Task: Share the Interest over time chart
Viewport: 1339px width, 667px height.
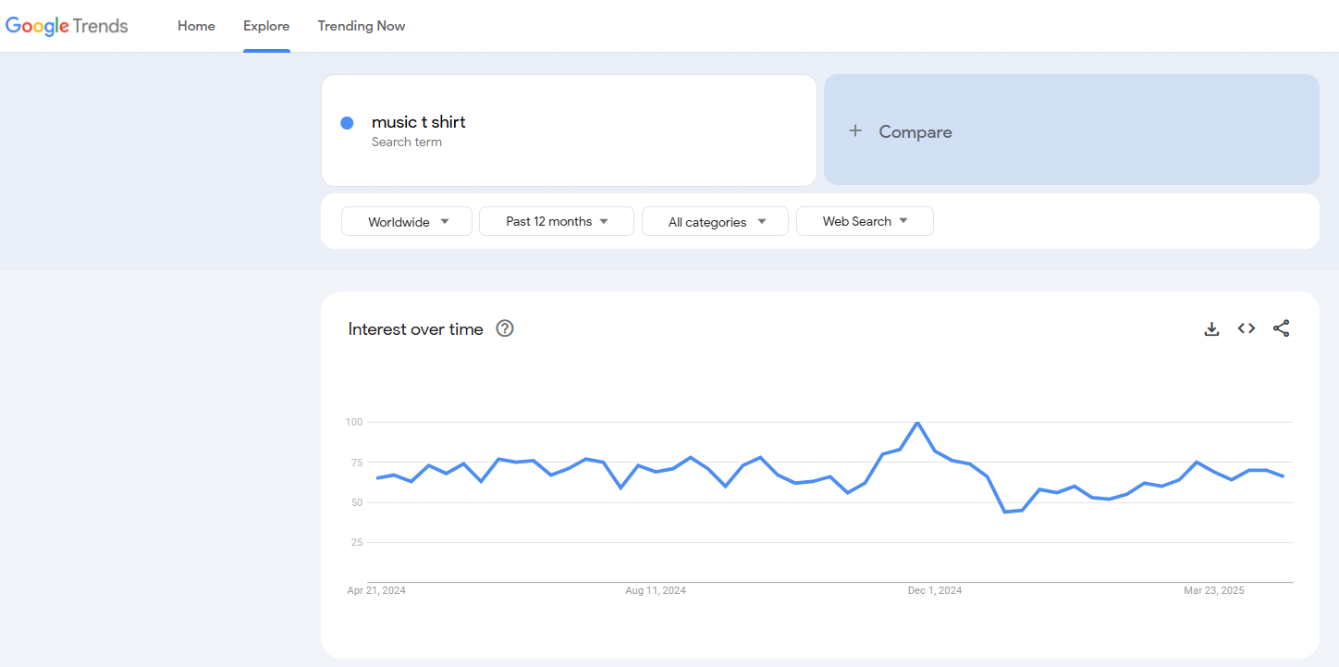Action: click(1281, 328)
